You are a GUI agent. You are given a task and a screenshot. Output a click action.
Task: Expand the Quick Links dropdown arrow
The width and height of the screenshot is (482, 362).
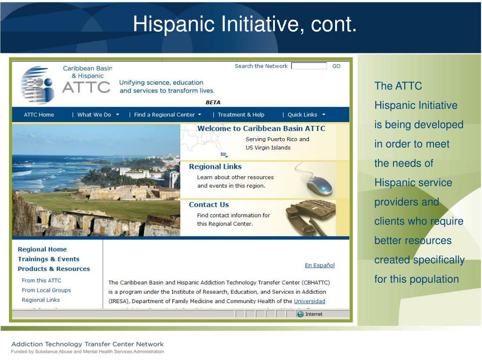coord(324,115)
